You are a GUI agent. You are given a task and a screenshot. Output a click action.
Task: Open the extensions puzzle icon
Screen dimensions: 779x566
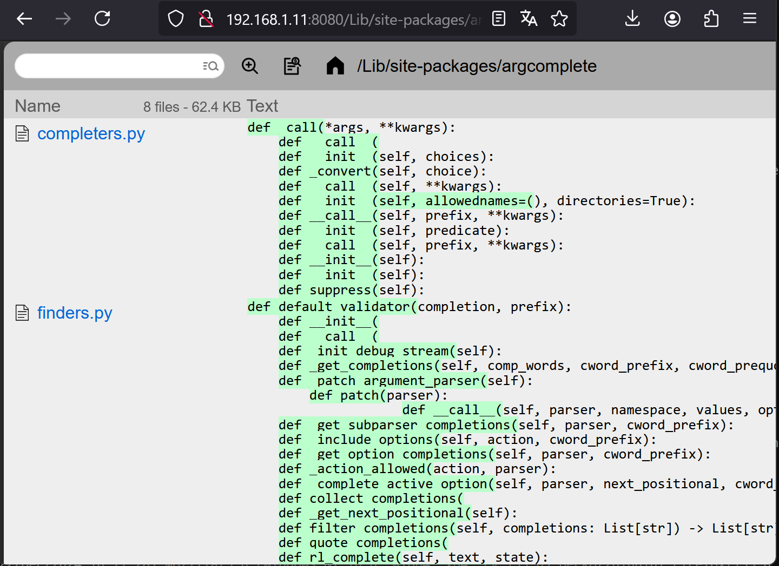(711, 19)
